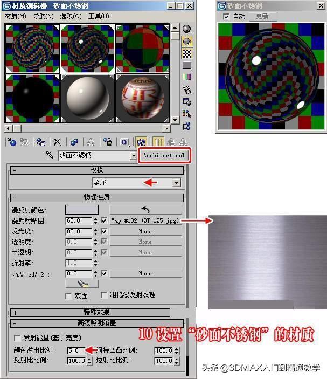Open the 工具(U) menu
The image size is (327, 379).
(x=98, y=16)
